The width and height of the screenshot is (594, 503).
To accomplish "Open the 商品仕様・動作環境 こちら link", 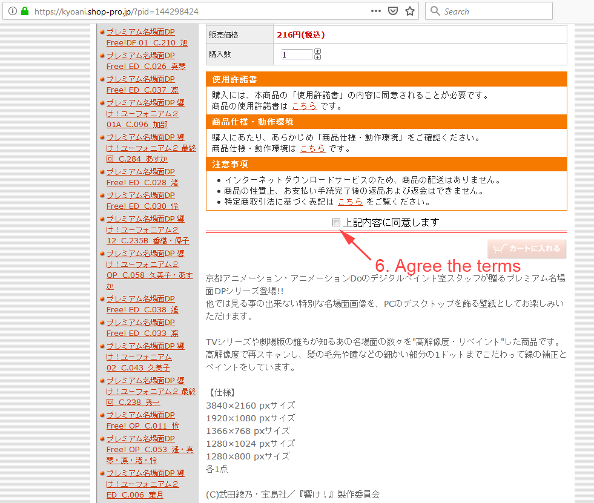I will point(312,148).
